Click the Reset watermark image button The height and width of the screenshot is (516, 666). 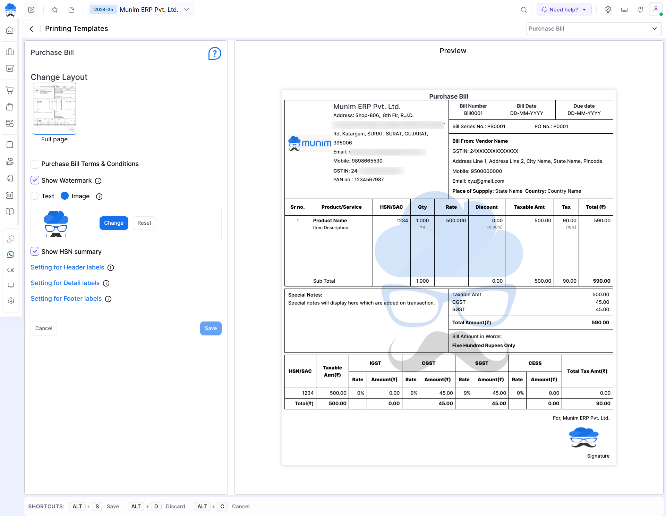coord(144,223)
